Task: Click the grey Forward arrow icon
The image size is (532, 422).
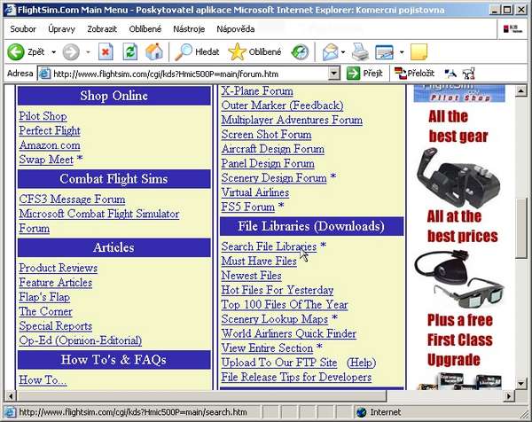Action: click(x=71, y=52)
